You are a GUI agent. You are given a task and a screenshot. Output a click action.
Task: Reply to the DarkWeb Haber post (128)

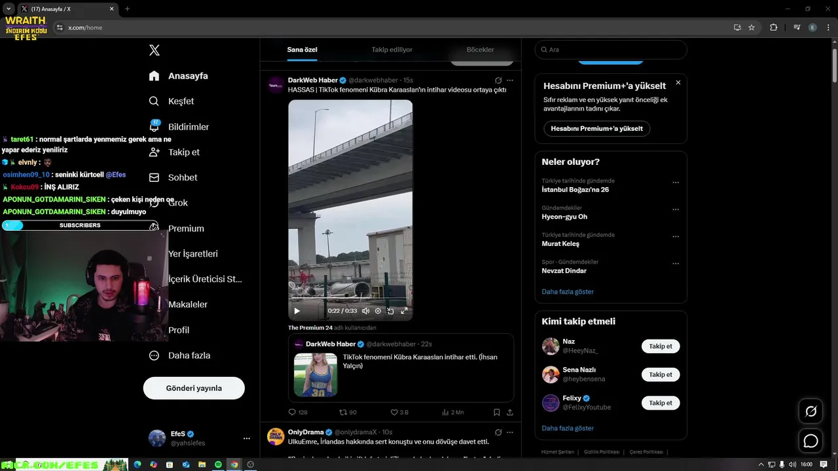[298, 412]
